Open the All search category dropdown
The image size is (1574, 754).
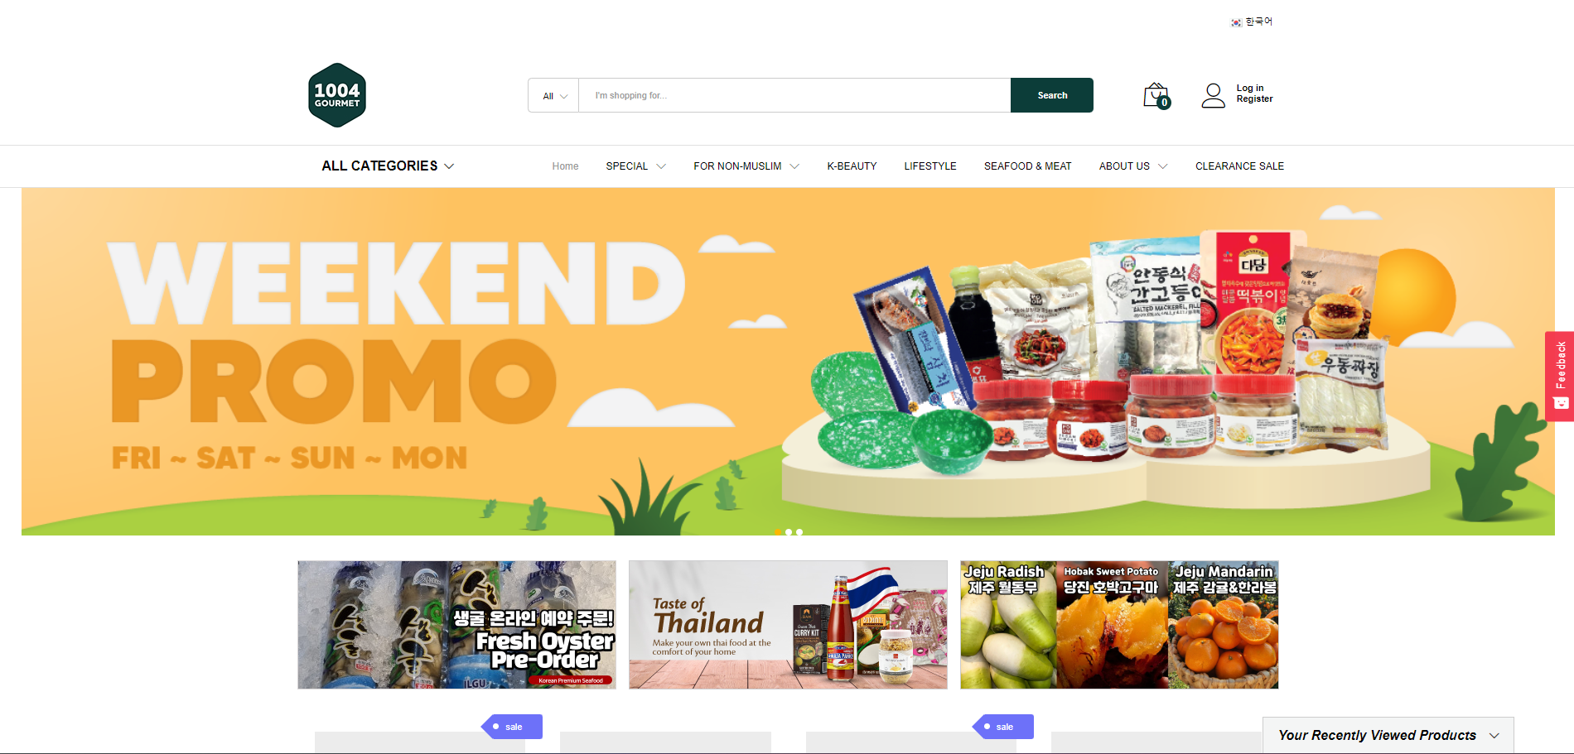click(554, 96)
